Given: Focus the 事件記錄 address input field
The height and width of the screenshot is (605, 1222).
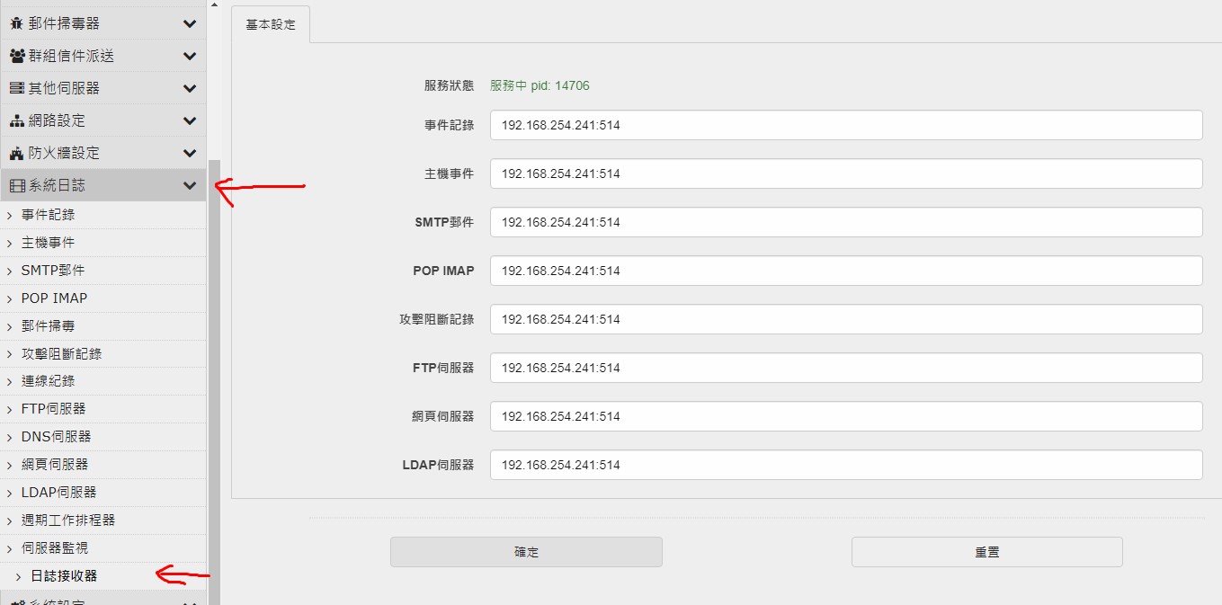Looking at the screenshot, I should (845, 126).
